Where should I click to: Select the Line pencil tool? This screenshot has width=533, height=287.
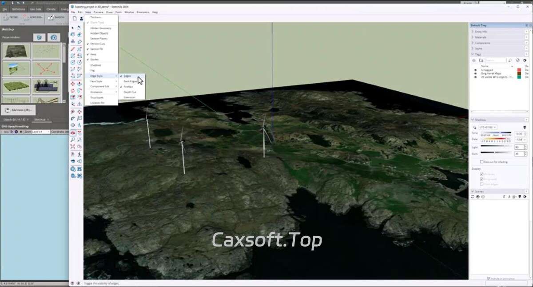tap(73, 49)
